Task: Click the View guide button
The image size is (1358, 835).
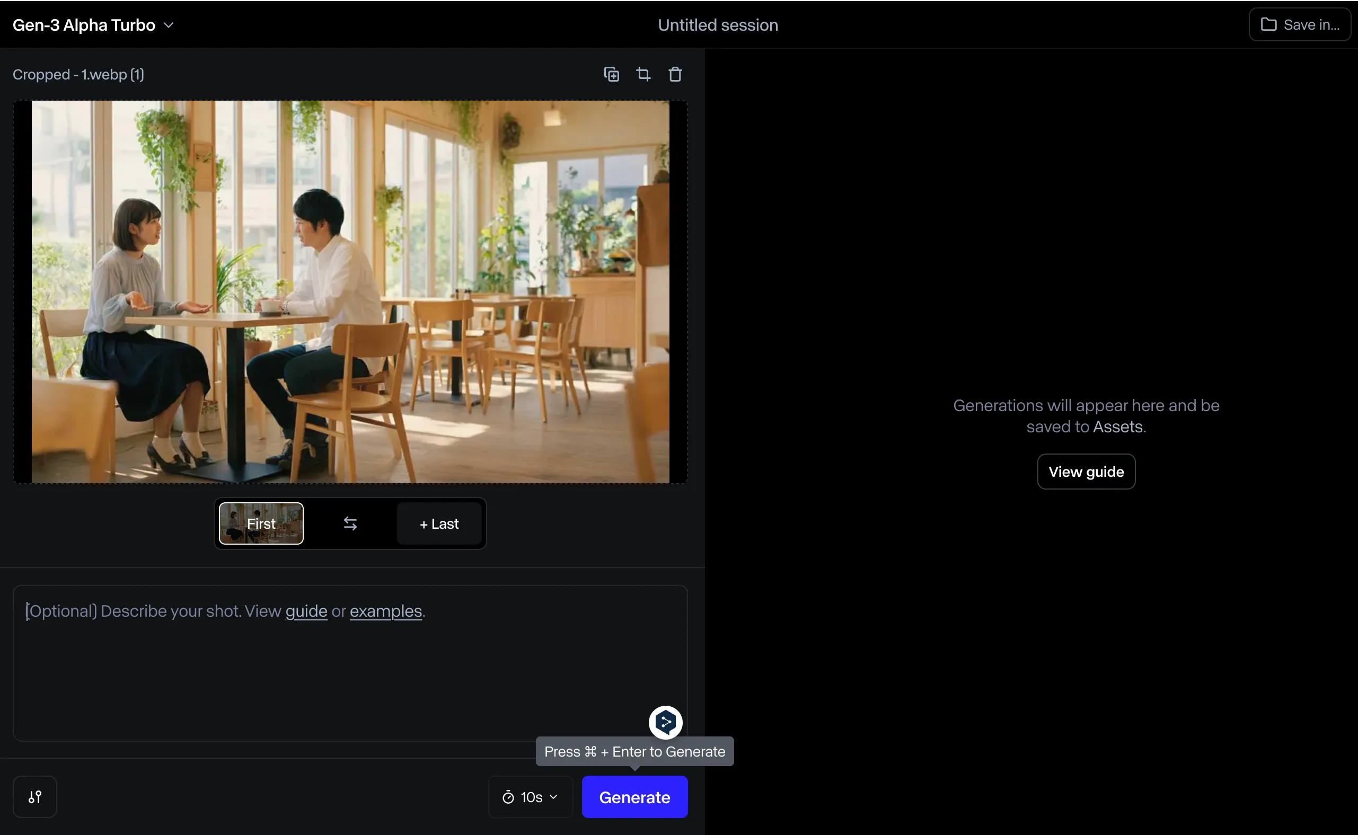Action: point(1086,472)
